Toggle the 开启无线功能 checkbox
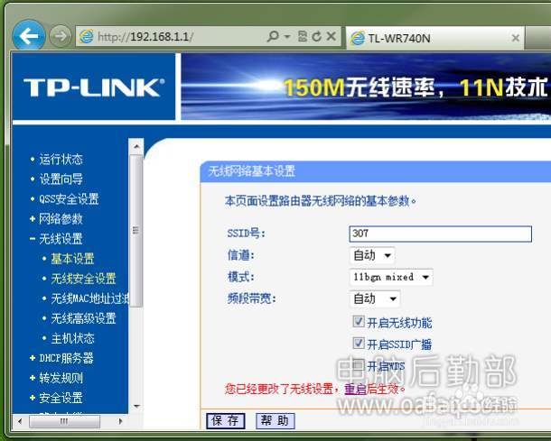551x441 pixels. (359, 321)
